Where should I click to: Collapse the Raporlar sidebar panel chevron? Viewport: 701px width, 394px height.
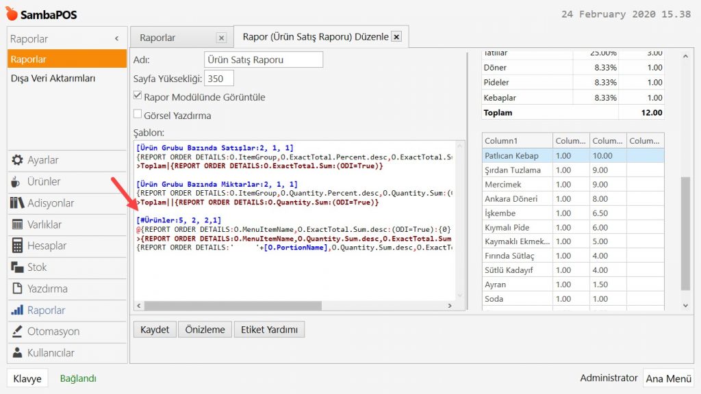coord(116,39)
